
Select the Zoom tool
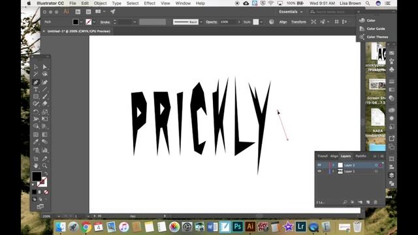click(x=44, y=166)
